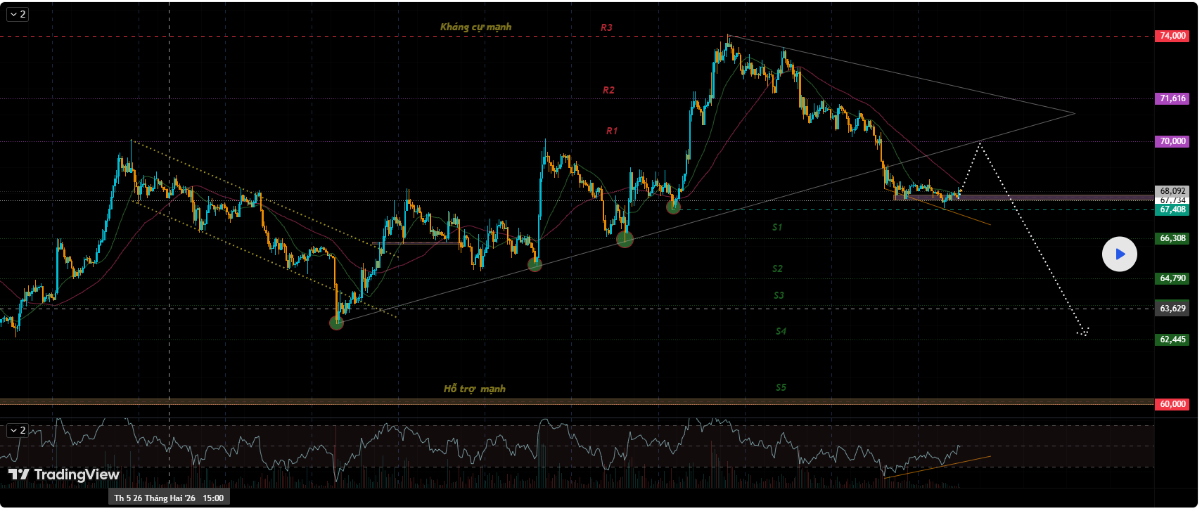Select the red 74,000 price label

coord(1172,36)
